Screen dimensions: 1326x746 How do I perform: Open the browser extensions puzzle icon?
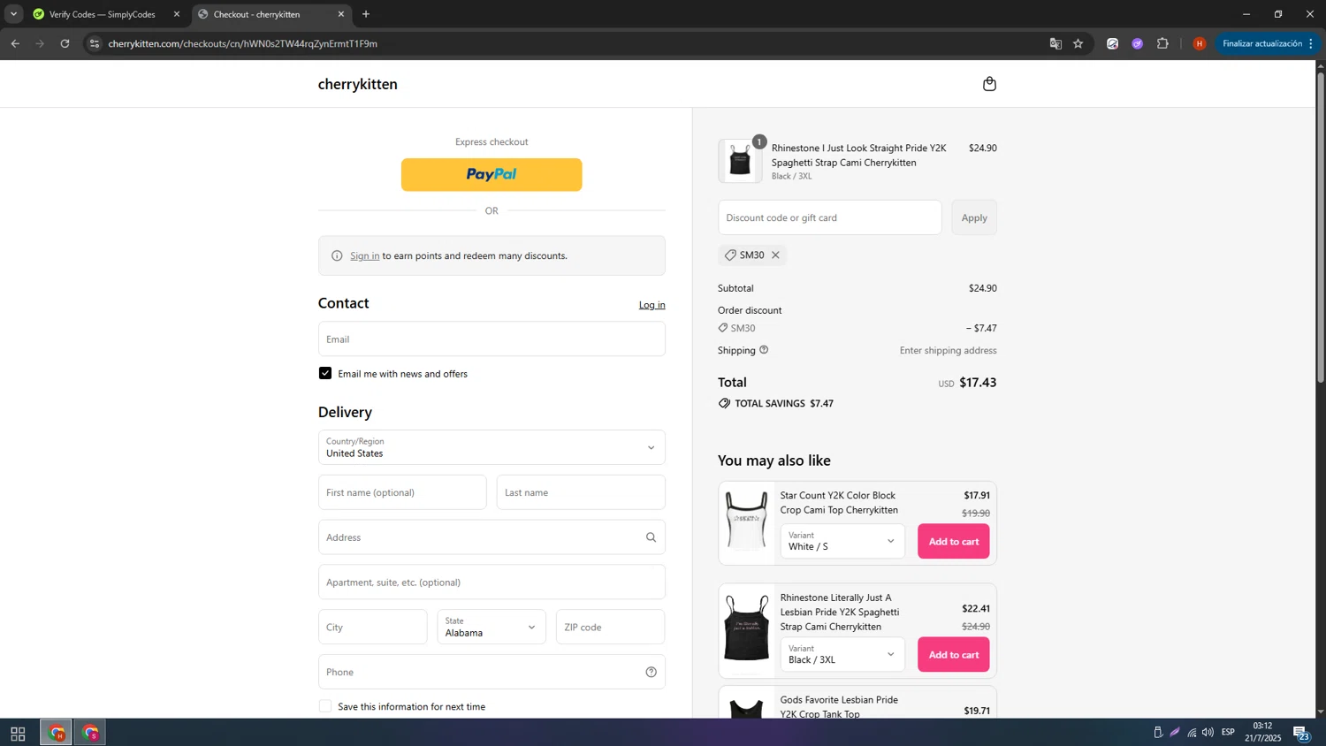[1162, 43]
